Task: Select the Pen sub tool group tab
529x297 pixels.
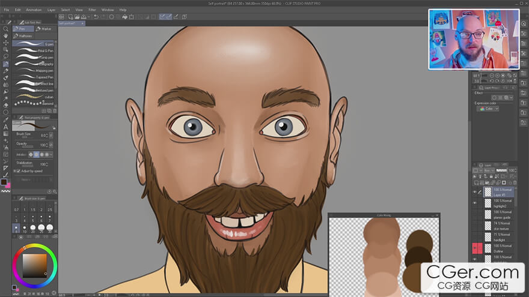Action: tap(23, 29)
